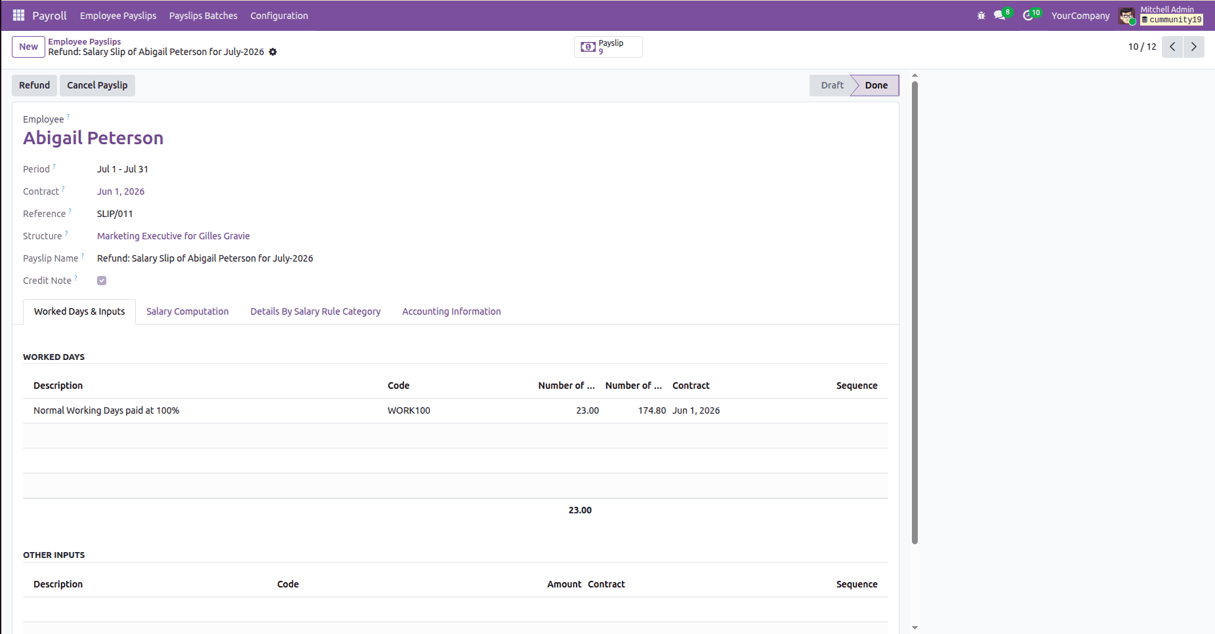Click the Draft status stage

832,85
